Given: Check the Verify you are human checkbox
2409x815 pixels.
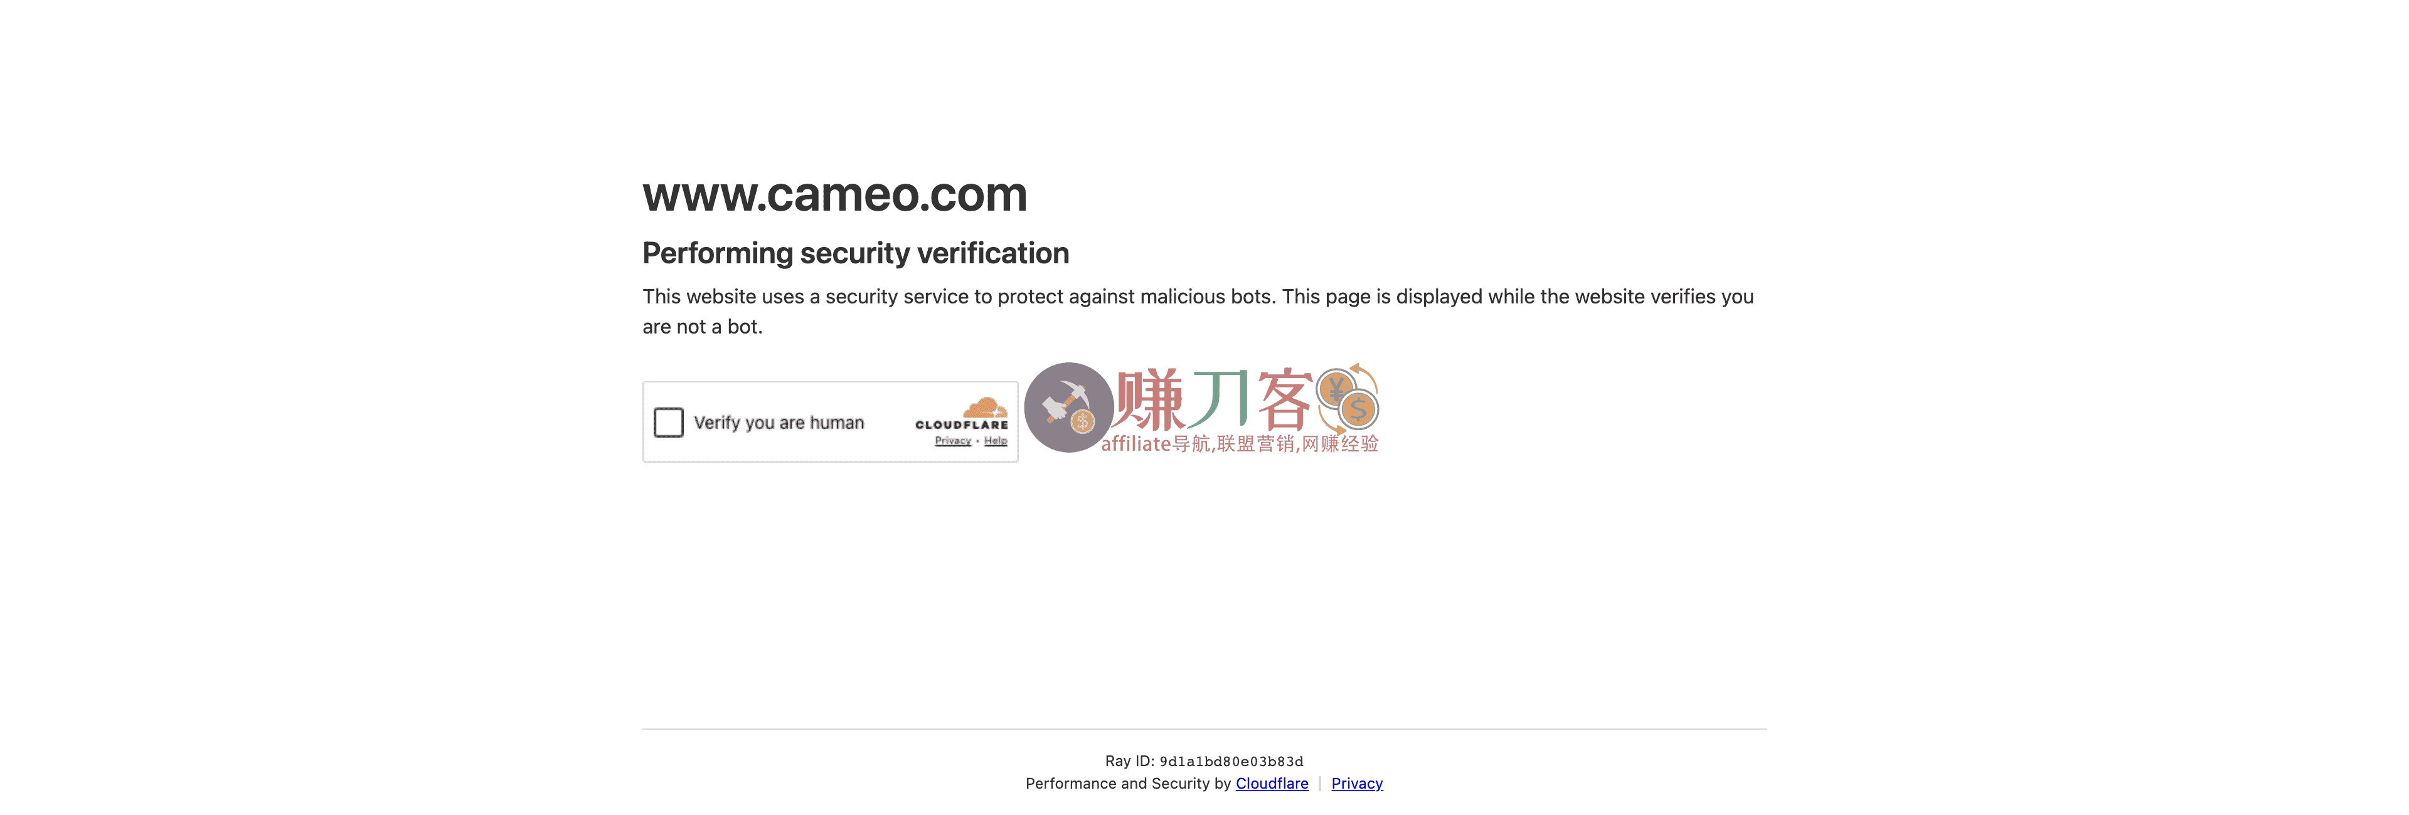Looking at the screenshot, I should tap(667, 423).
